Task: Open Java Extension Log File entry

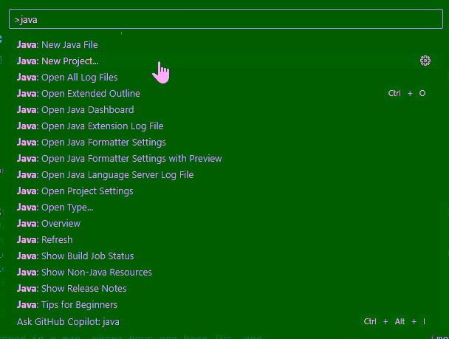Action: click(x=90, y=126)
